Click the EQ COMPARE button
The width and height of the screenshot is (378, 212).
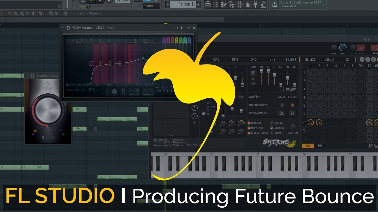click(x=148, y=92)
